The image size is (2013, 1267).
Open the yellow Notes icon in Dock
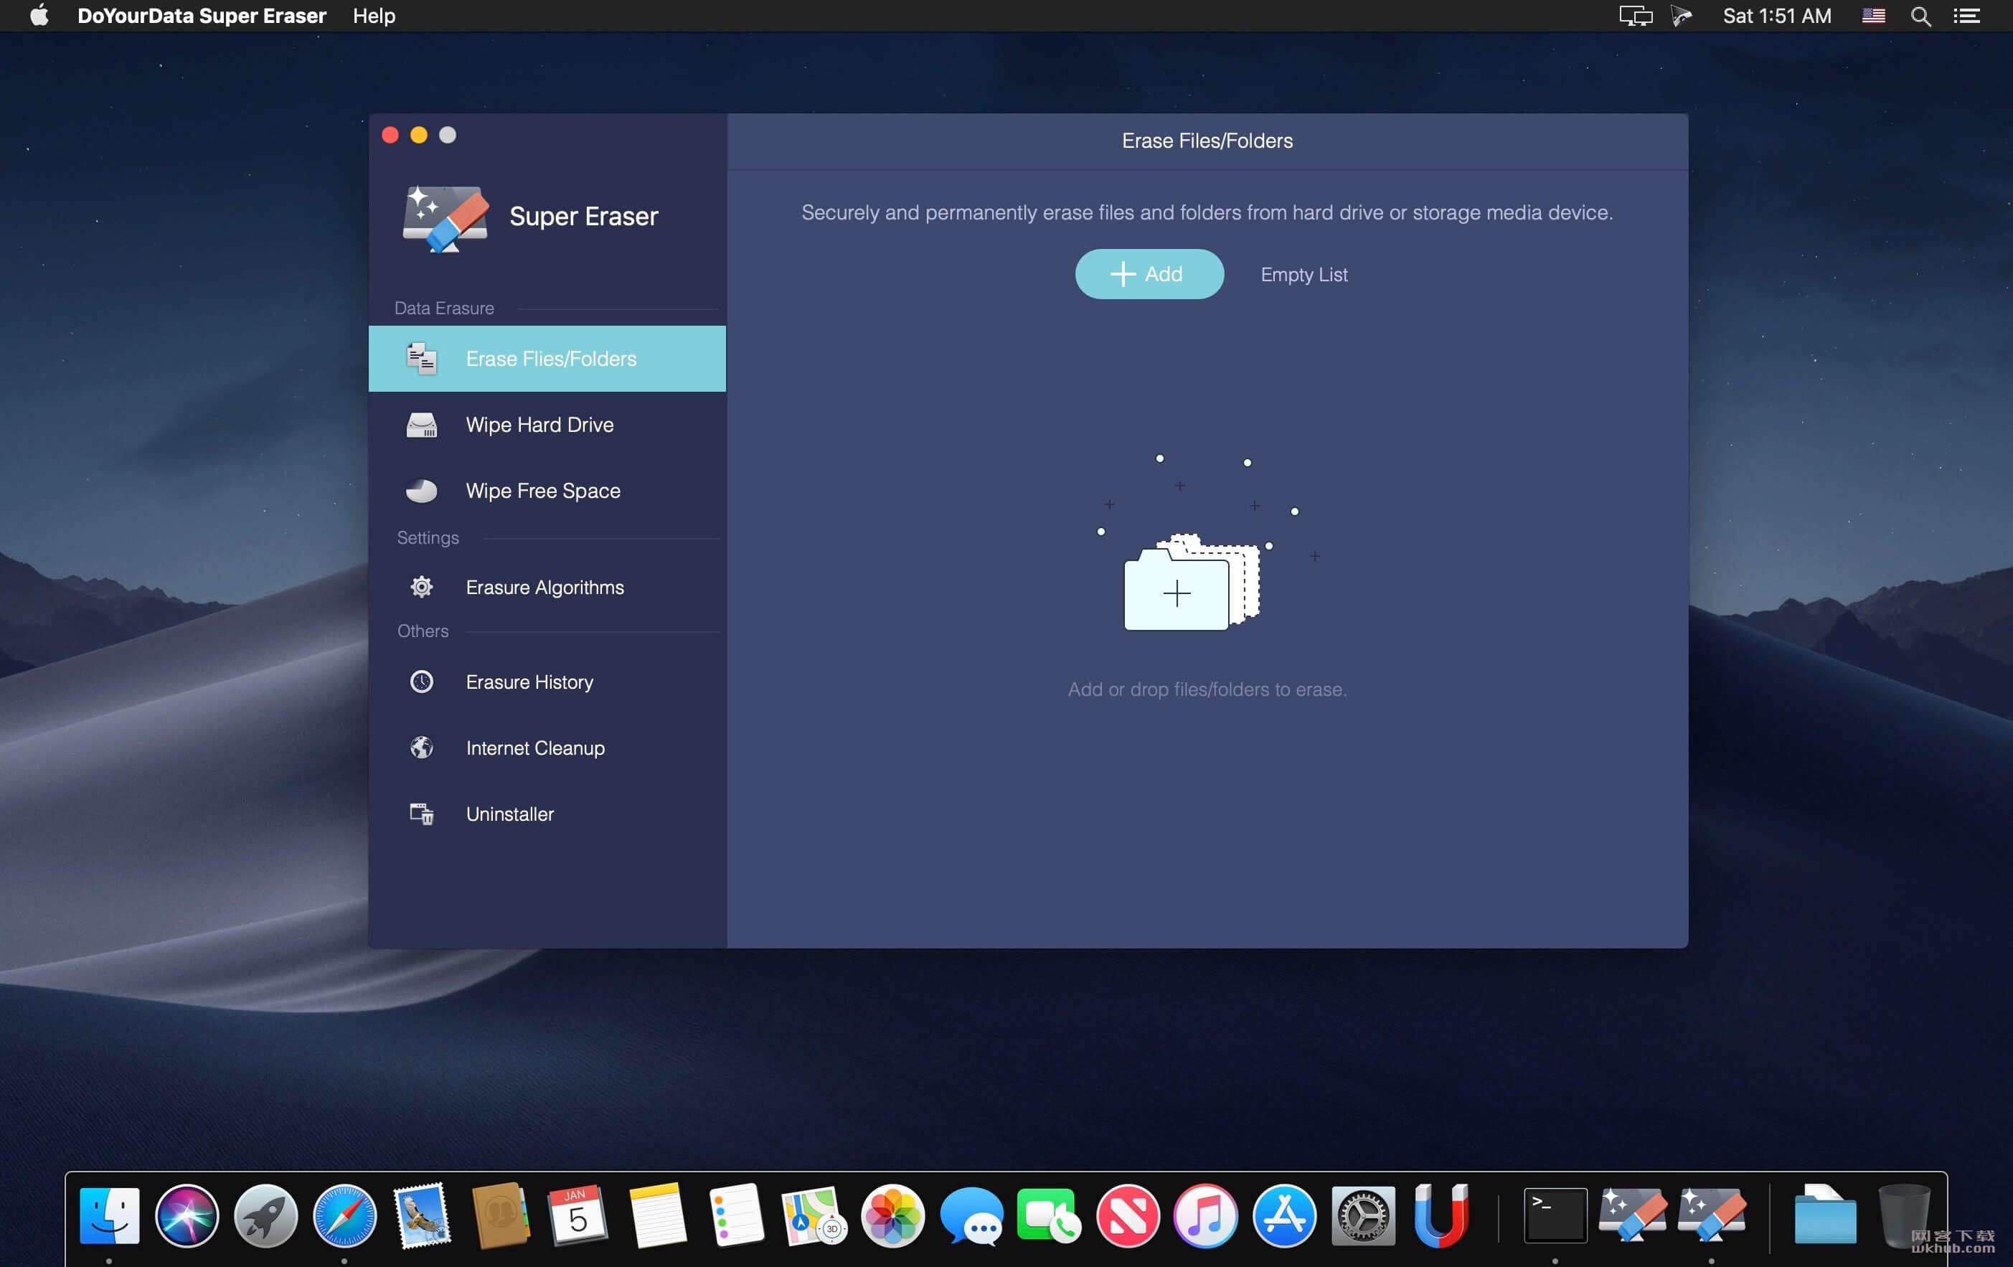point(658,1215)
